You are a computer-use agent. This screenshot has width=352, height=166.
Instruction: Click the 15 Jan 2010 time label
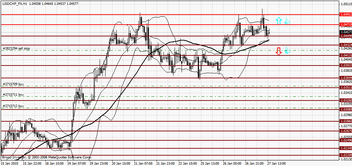point(9,164)
